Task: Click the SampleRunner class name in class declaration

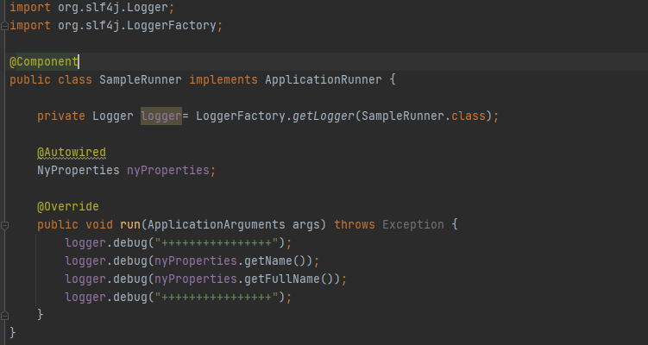Action: (x=141, y=79)
